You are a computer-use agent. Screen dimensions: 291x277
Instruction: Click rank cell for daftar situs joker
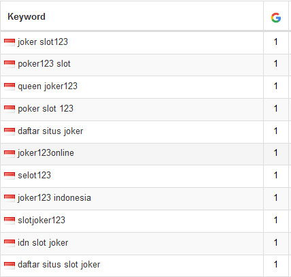pyautogui.click(x=275, y=131)
